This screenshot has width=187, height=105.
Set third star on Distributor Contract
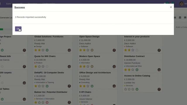pos(133,70)
